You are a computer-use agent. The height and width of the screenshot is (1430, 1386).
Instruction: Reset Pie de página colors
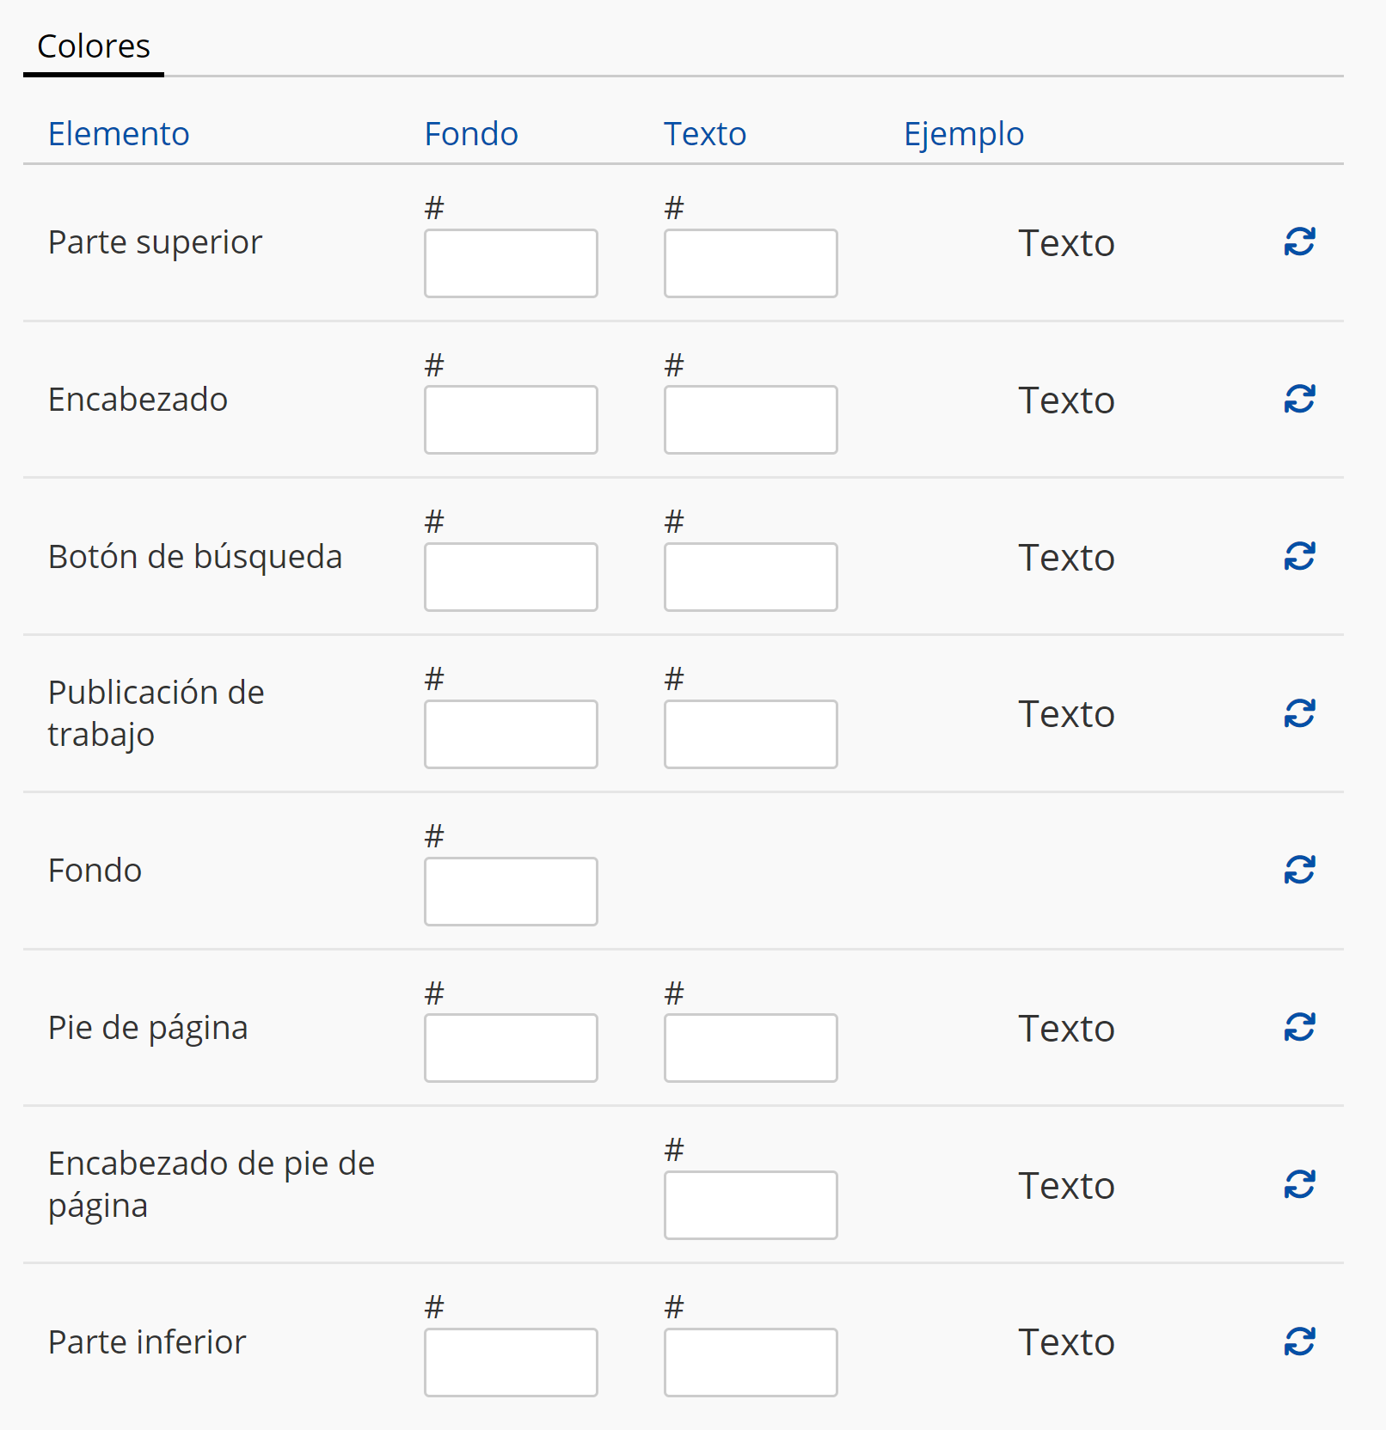[1299, 1027]
